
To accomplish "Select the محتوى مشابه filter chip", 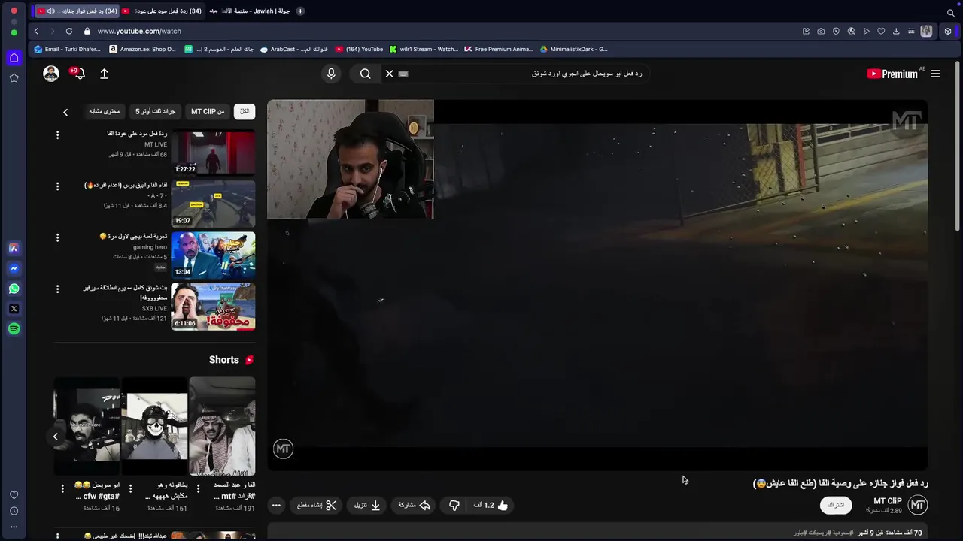I will click(x=105, y=111).
